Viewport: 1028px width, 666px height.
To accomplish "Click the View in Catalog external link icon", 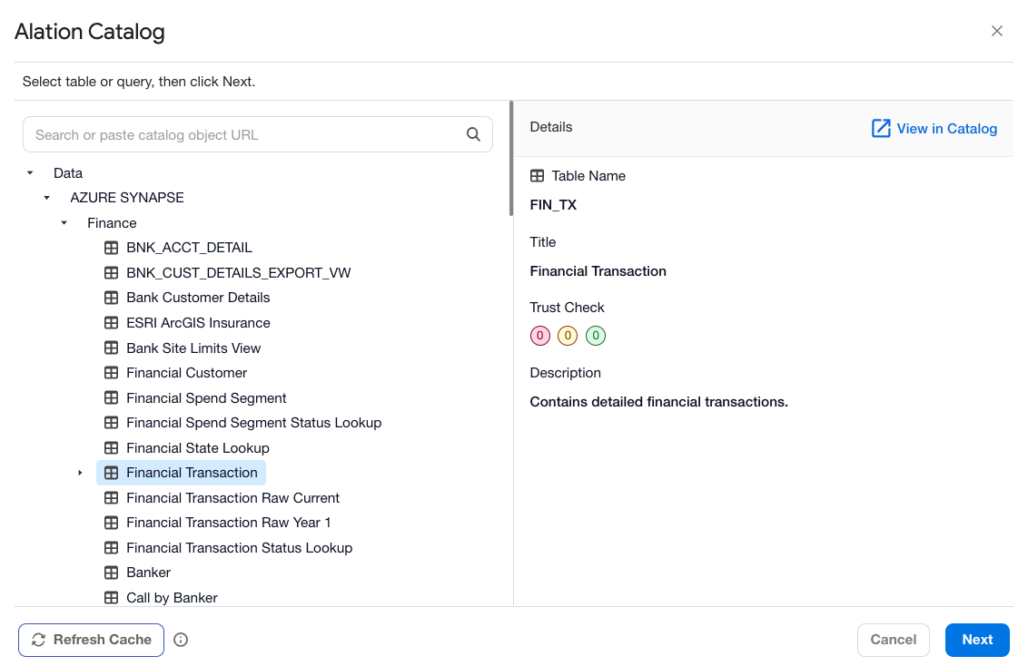I will pos(881,128).
